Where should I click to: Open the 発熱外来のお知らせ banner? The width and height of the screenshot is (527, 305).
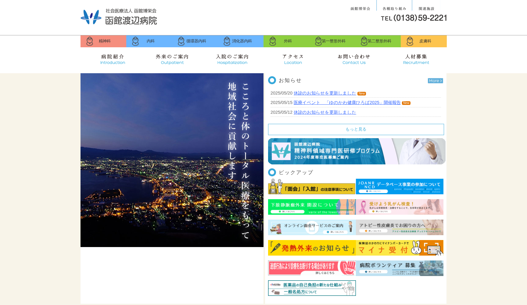312,248
